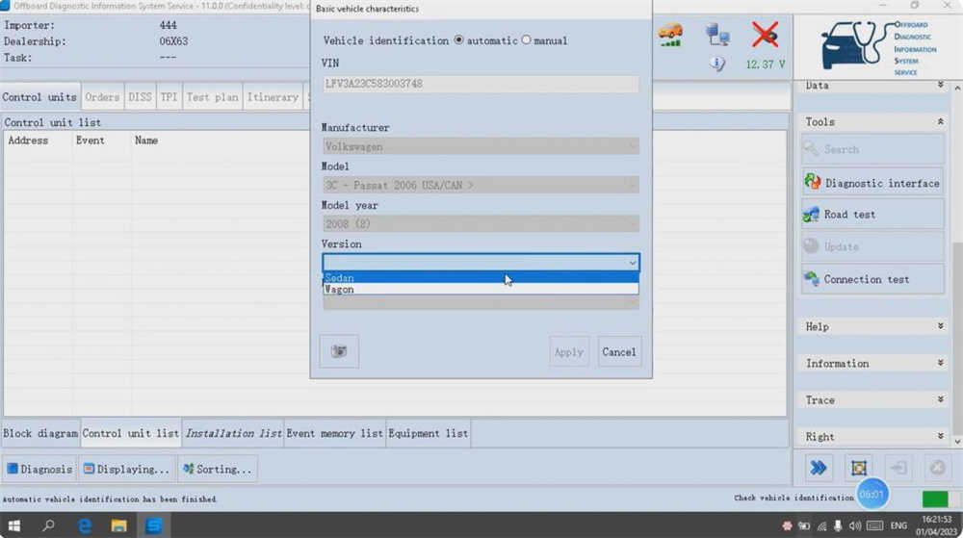
Task: Select automatic vehicle identification radio
Action: click(x=458, y=39)
